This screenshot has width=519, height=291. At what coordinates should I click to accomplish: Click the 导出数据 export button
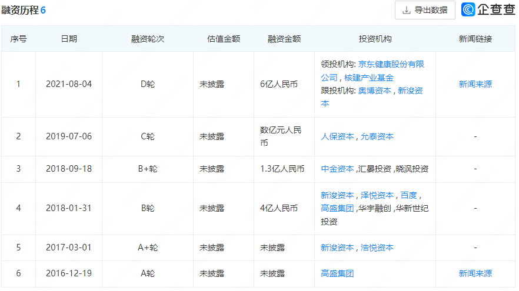point(424,10)
